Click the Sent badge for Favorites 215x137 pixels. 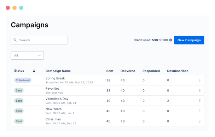[x=19, y=90]
